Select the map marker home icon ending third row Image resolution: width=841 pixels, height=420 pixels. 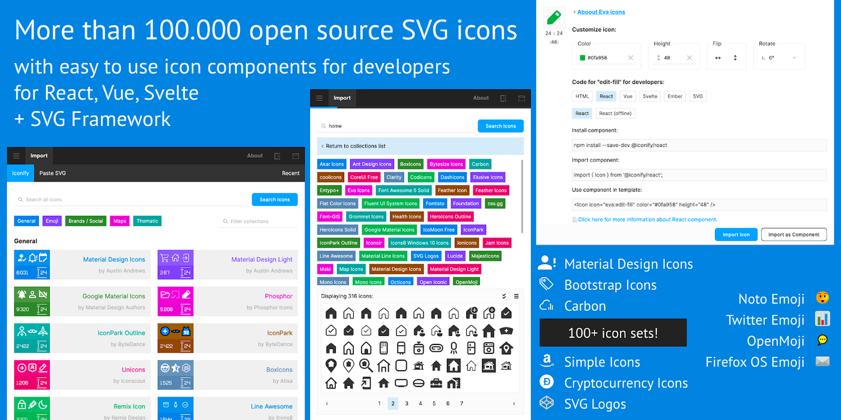coord(506,348)
